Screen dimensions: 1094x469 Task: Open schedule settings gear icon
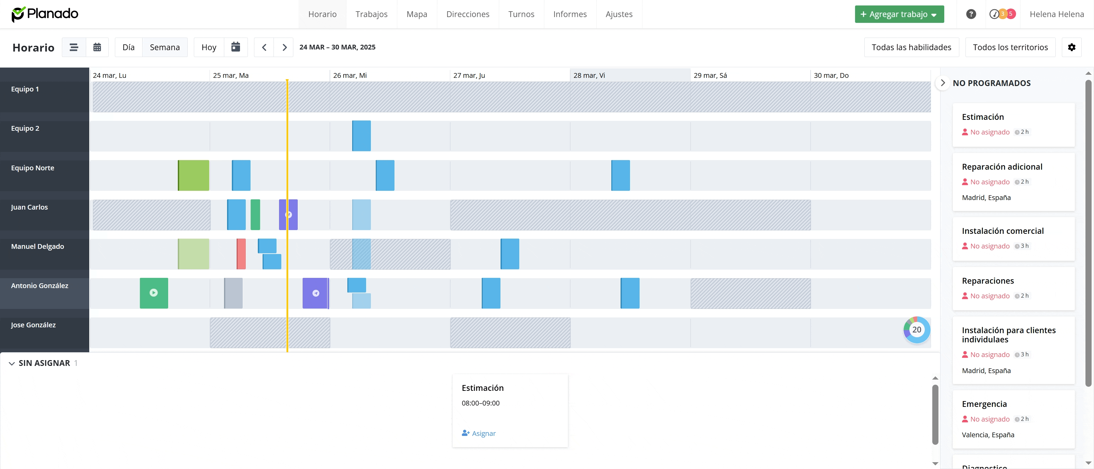(x=1071, y=47)
